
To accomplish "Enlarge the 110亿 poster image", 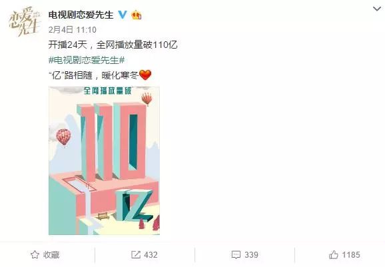I will [x=104, y=160].
